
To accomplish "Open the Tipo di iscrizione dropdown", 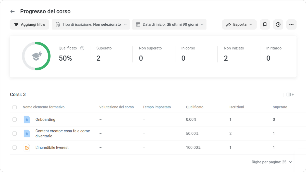I will pos(91,24).
